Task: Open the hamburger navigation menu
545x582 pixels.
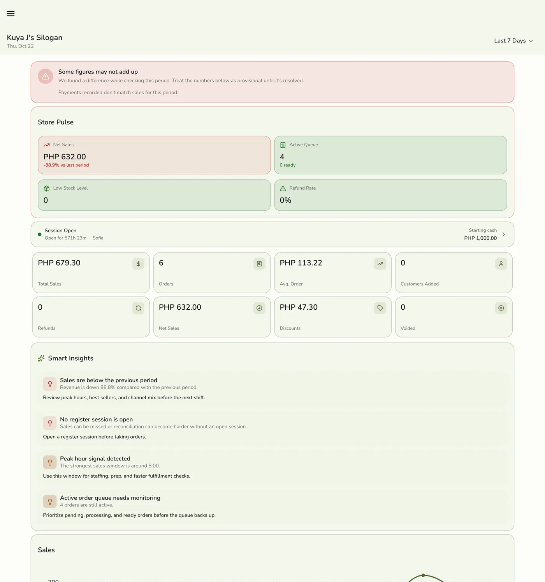Action: 11,14
